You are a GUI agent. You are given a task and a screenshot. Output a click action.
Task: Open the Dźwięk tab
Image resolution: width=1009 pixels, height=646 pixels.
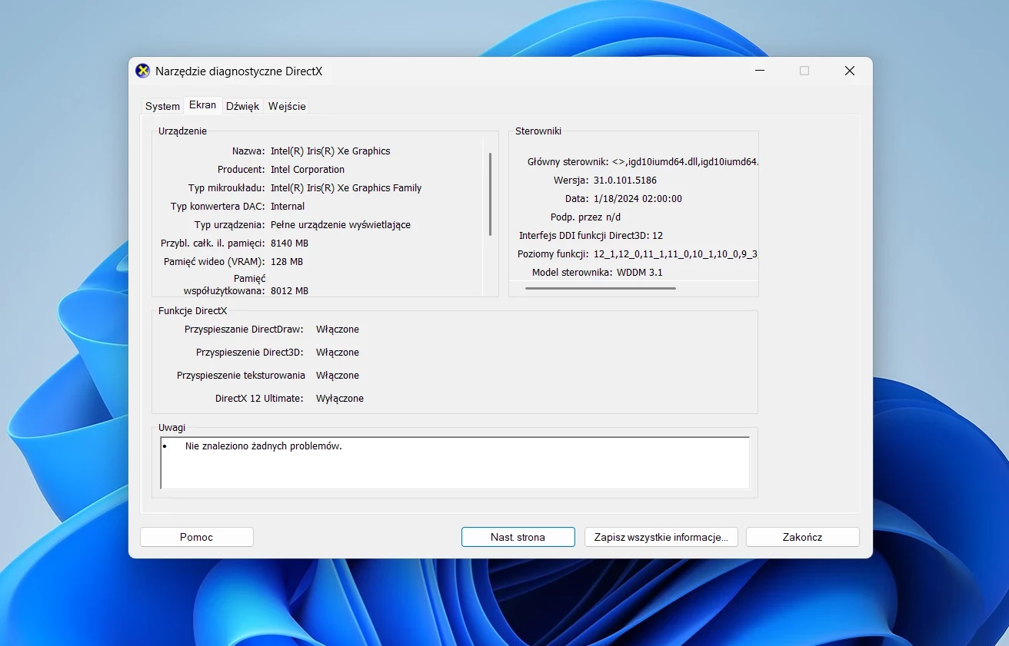coord(242,106)
